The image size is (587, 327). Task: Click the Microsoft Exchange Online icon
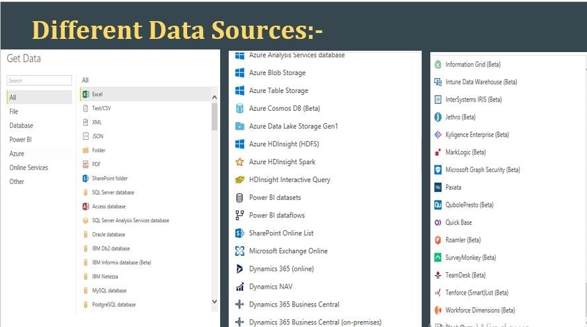pos(239,251)
